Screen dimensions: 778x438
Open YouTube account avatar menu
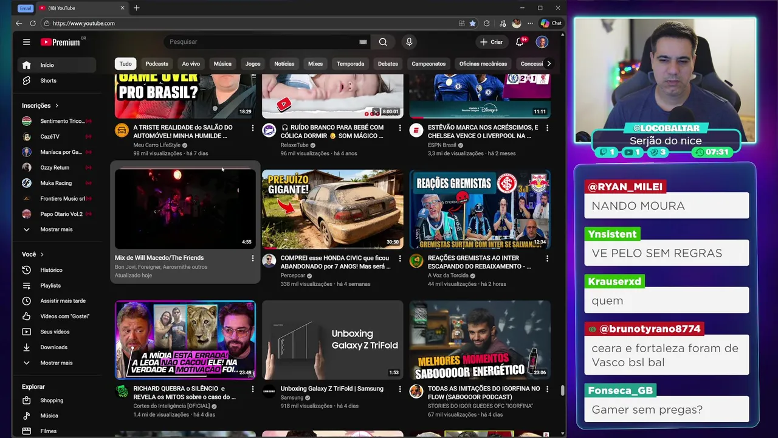(542, 42)
